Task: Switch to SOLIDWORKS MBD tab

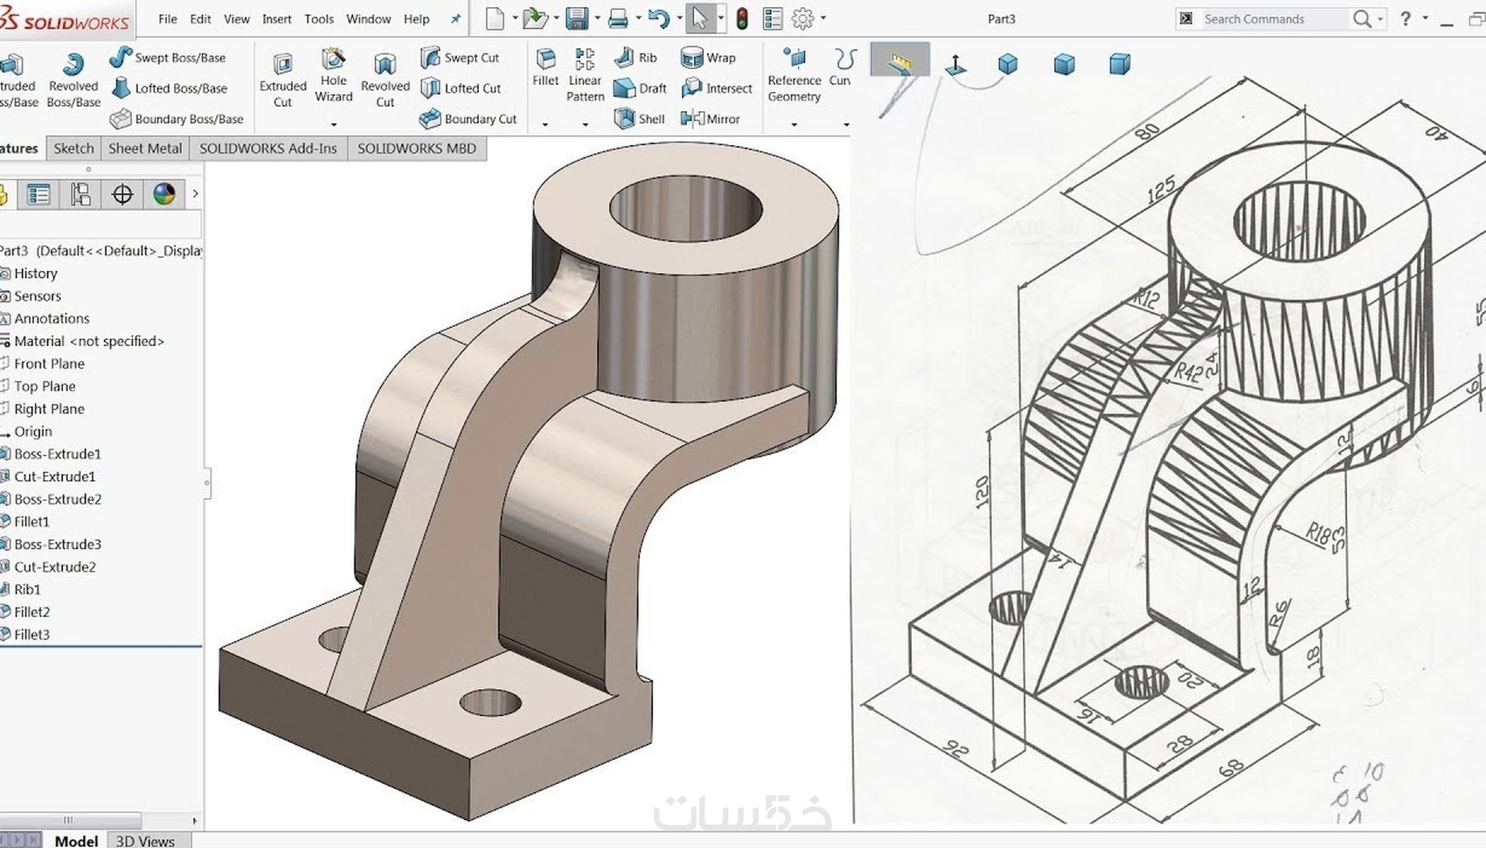Action: click(417, 149)
